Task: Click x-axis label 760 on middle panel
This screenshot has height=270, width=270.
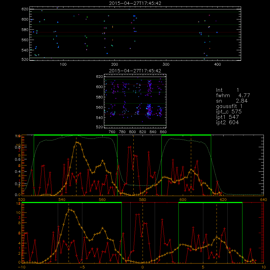Action: click(112, 132)
